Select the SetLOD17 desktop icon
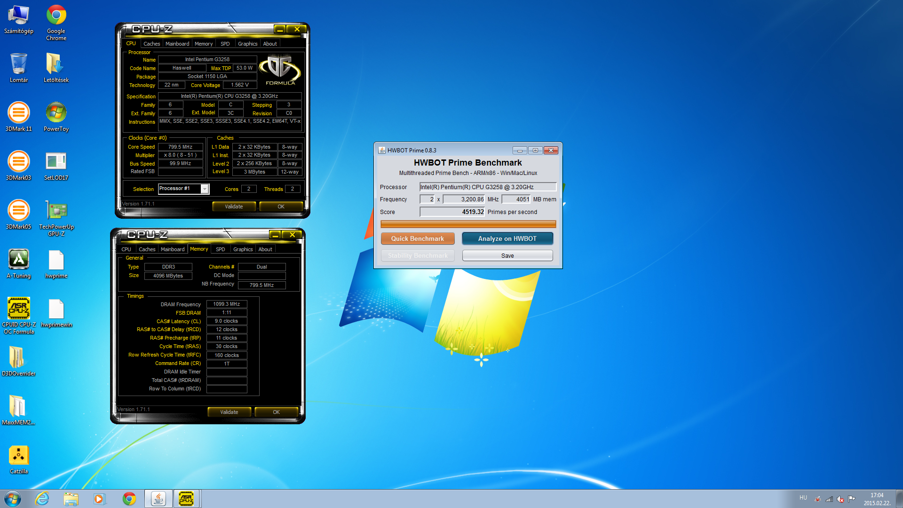903x508 pixels. tap(56, 166)
